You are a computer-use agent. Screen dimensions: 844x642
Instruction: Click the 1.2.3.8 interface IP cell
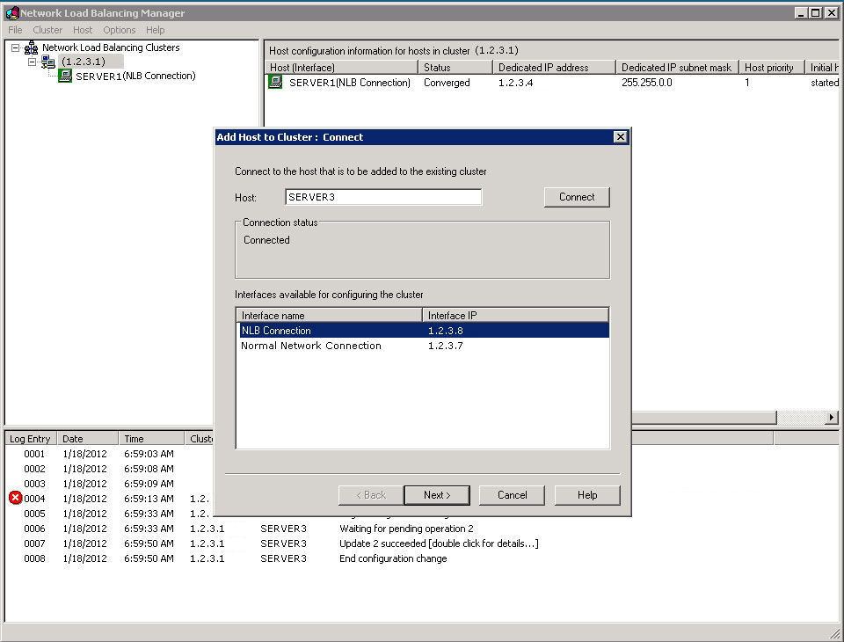445,330
